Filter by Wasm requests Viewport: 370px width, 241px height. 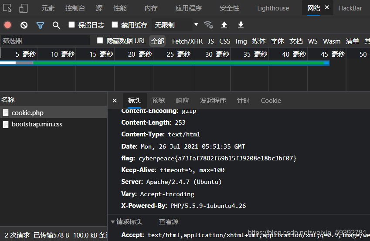point(332,41)
